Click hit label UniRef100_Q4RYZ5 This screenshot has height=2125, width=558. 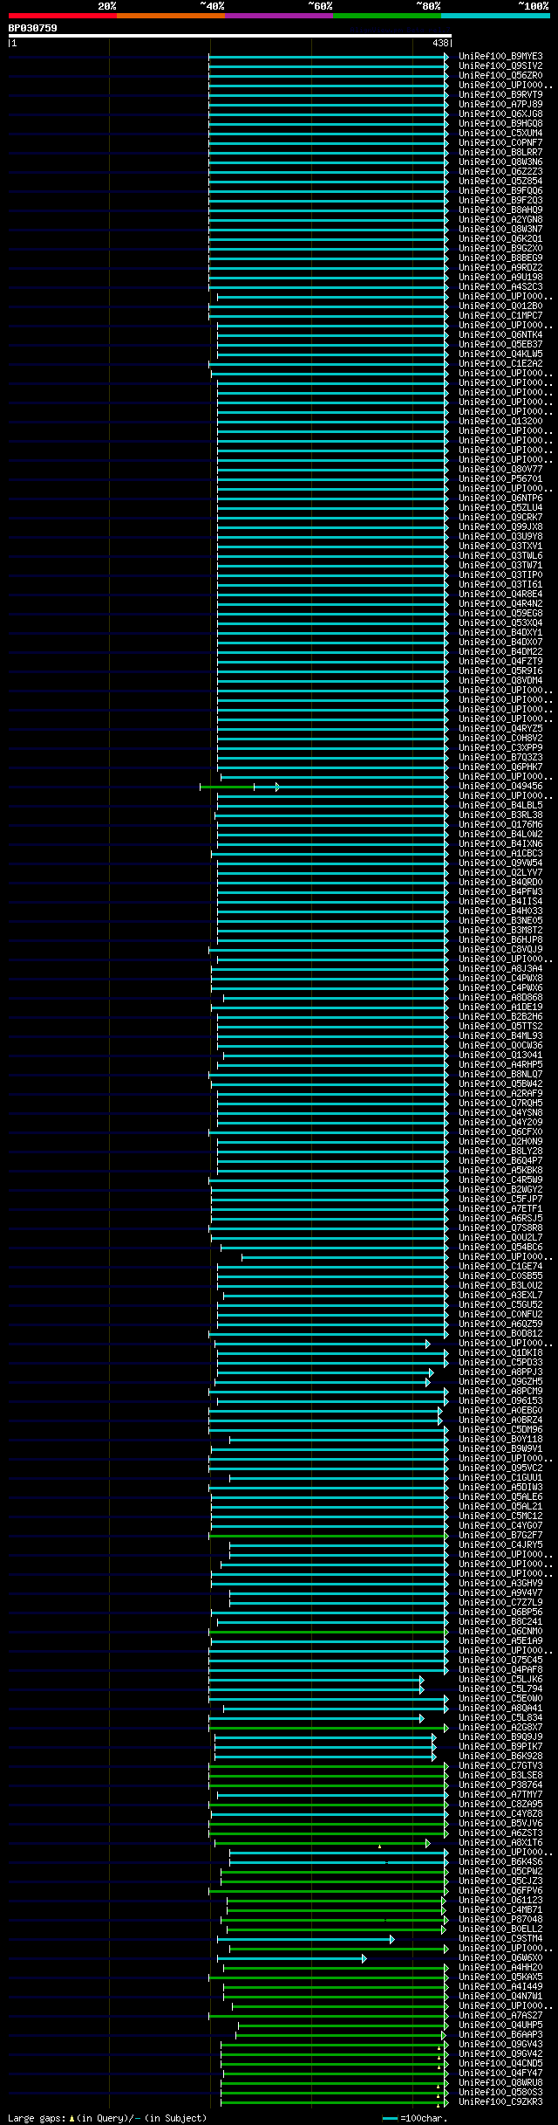500,729
